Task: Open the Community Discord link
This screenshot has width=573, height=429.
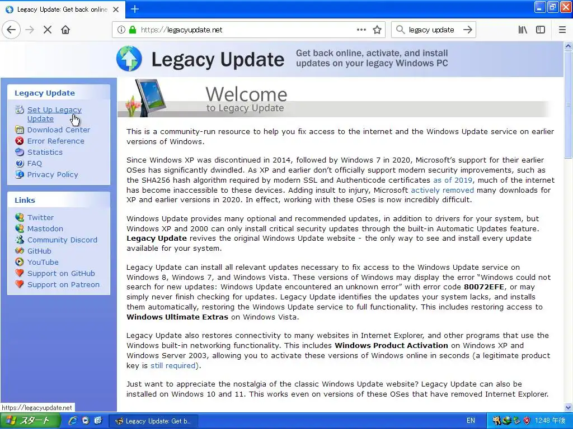Action: coord(62,240)
